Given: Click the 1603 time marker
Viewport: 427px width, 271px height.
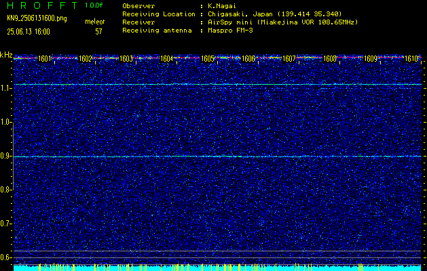Looking at the screenshot, I should [x=126, y=59].
